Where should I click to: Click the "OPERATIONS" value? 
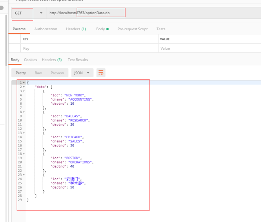pos(80,162)
